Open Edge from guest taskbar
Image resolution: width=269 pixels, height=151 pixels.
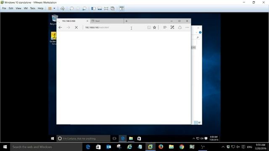[123, 138]
